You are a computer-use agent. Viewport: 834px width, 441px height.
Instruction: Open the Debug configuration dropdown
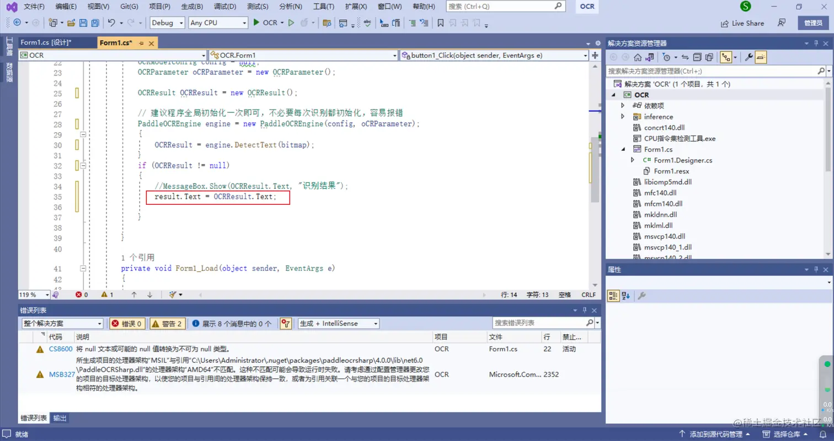pyautogui.click(x=167, y=23)
